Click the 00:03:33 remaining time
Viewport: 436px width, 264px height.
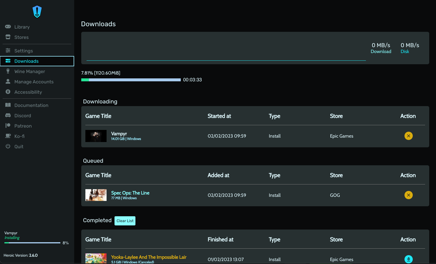(x=192, y=80)
